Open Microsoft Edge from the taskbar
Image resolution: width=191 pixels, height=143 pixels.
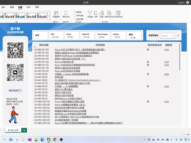pos(42,139)
